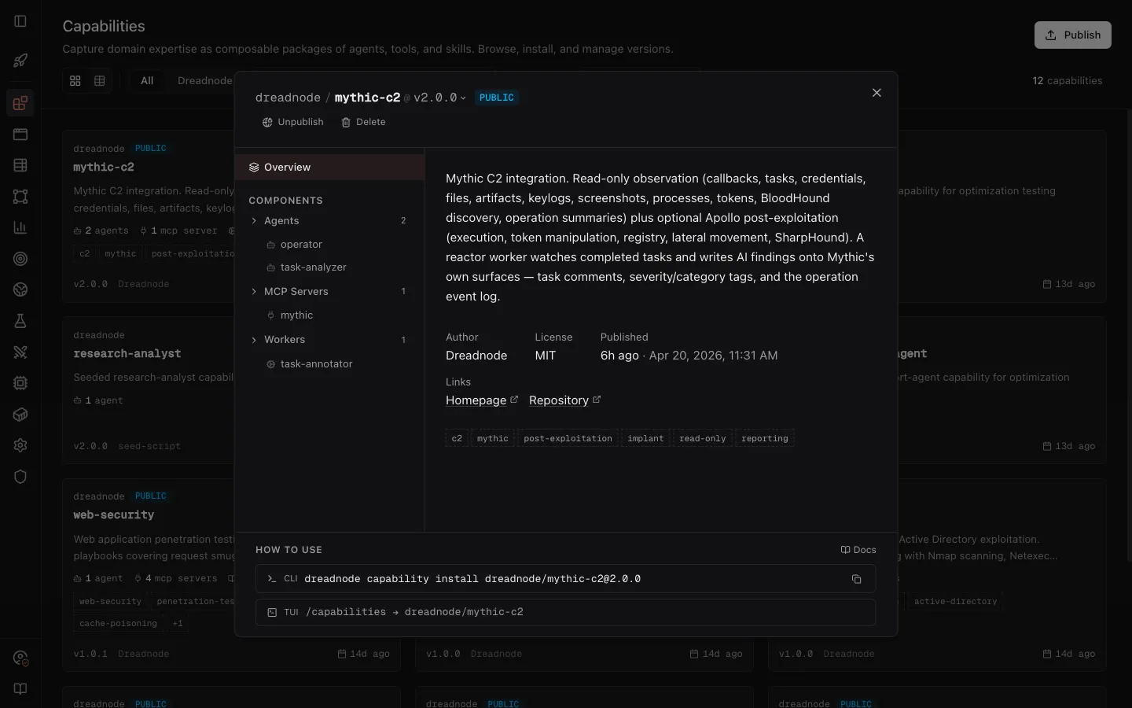
Task: Click the shield security icon in sidebar
Action: (20, 478)
